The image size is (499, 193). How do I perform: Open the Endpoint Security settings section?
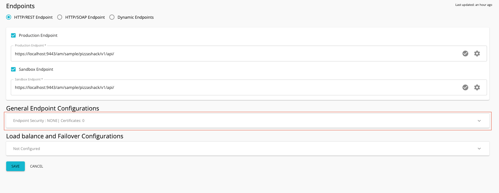click(35, 120)
